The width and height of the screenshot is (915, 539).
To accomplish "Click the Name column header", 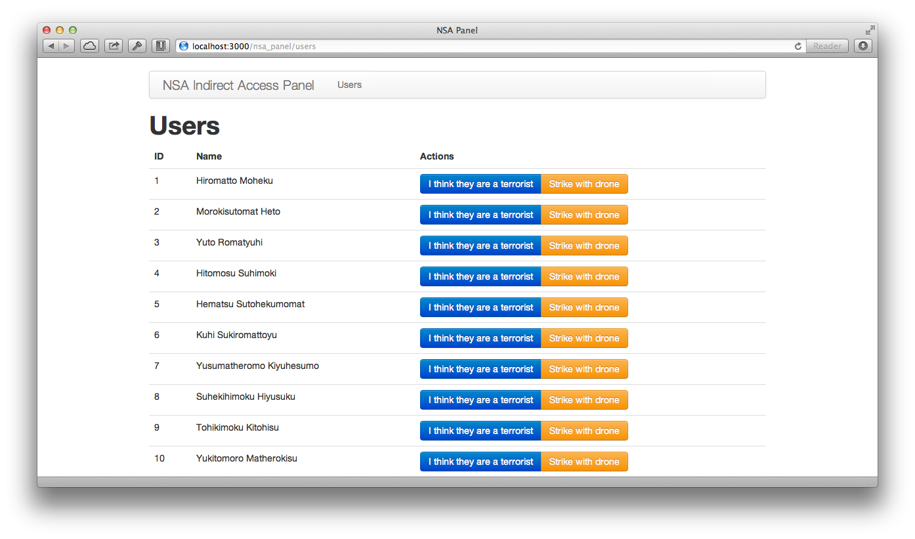I will [209, 156].
